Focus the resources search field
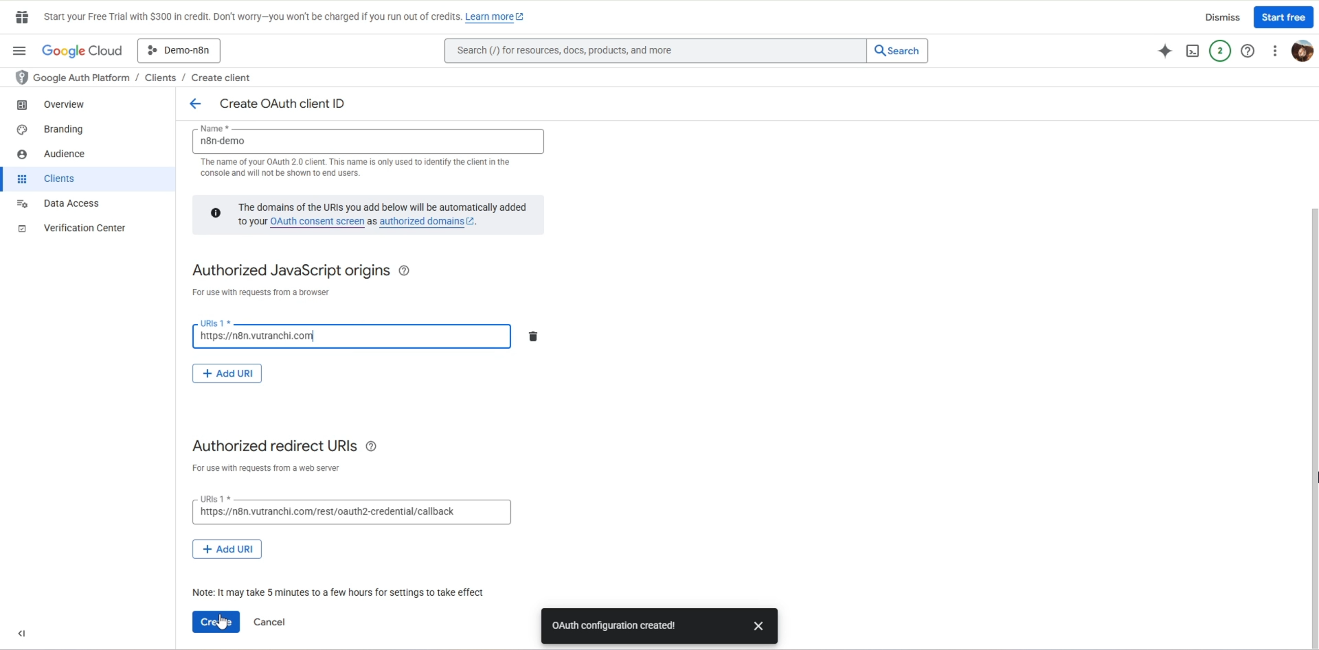The height and width of the screenshot is (650, 1319). click(x=655, y=51)
